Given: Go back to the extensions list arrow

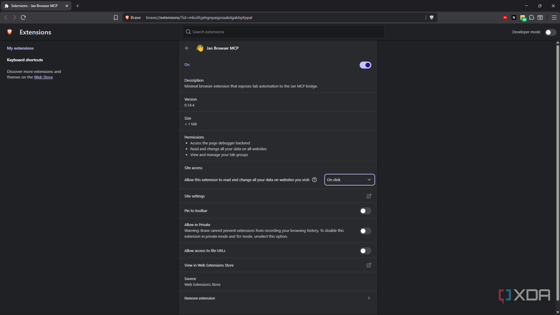Looking at the screenshot, I should (x=187, y=48).
